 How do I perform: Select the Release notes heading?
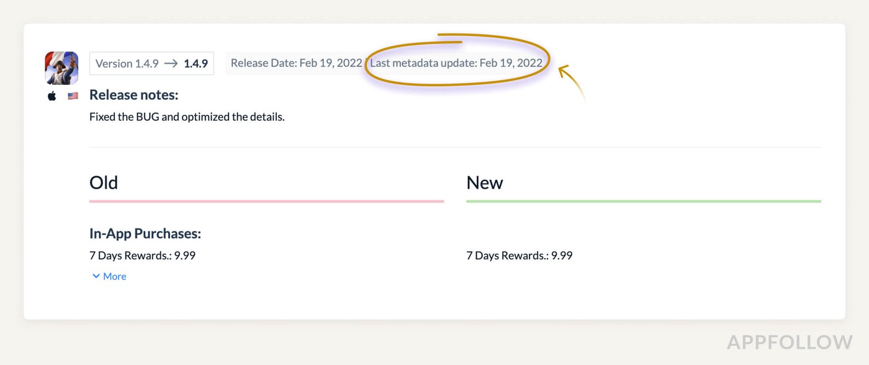point(133,95)
